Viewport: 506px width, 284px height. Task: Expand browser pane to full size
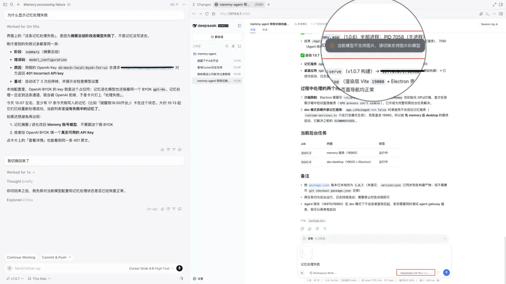point(494,5)
